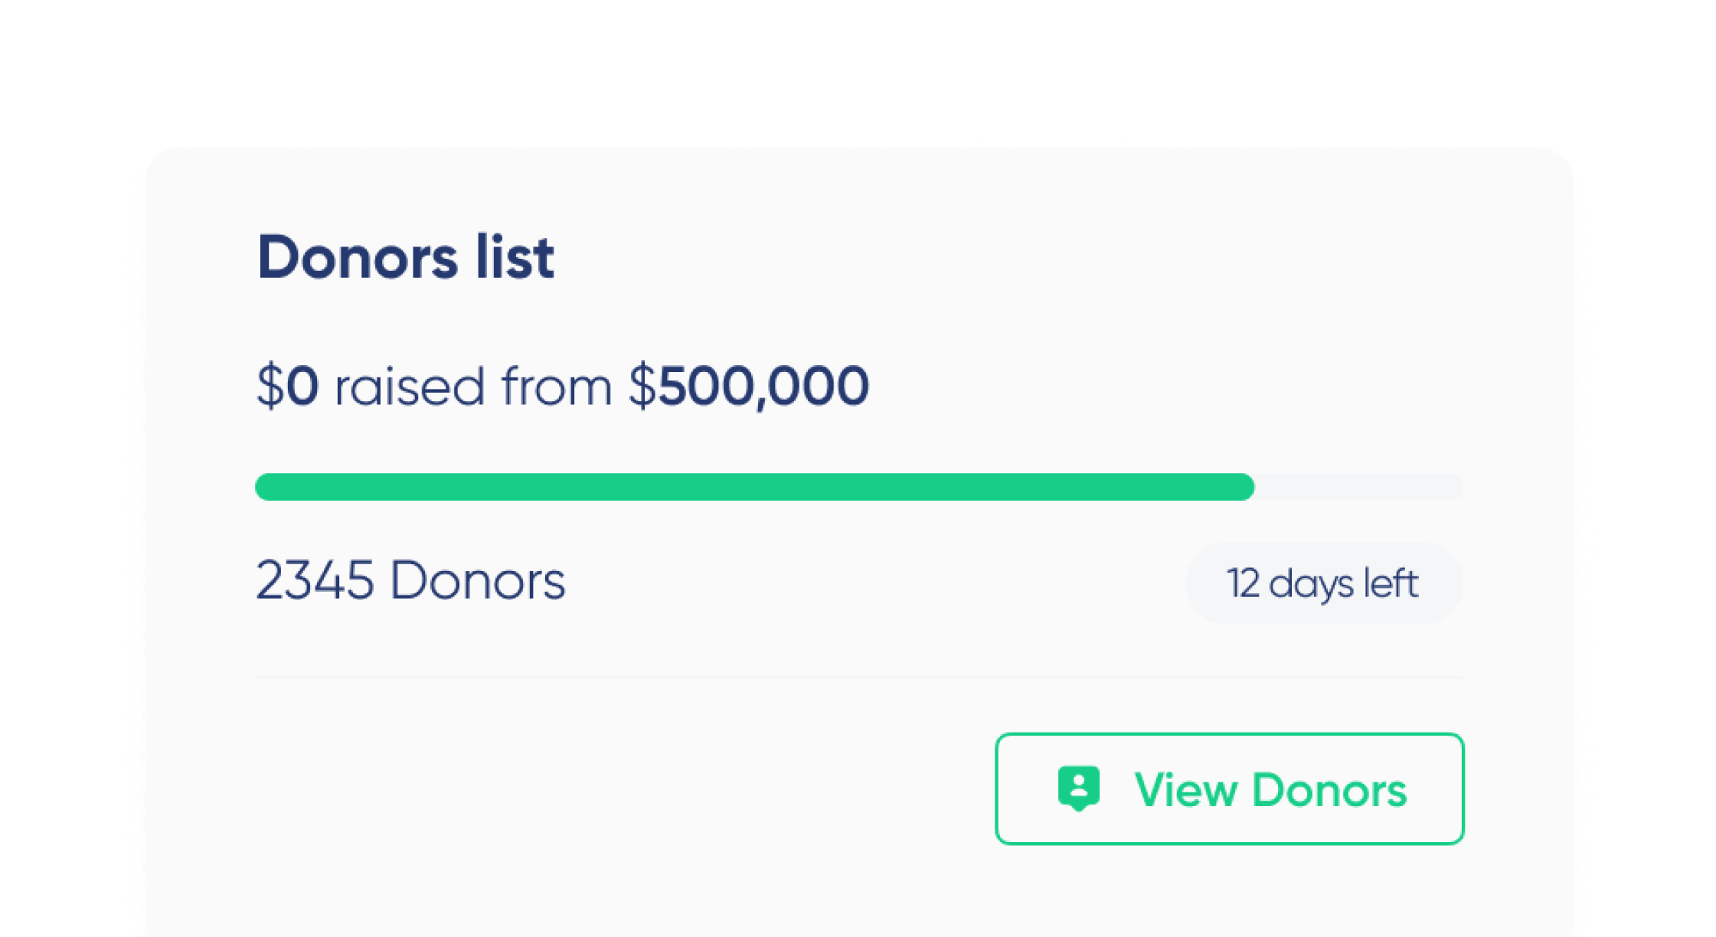Click the horizontal divider line above View Donors

pos(859,677)
